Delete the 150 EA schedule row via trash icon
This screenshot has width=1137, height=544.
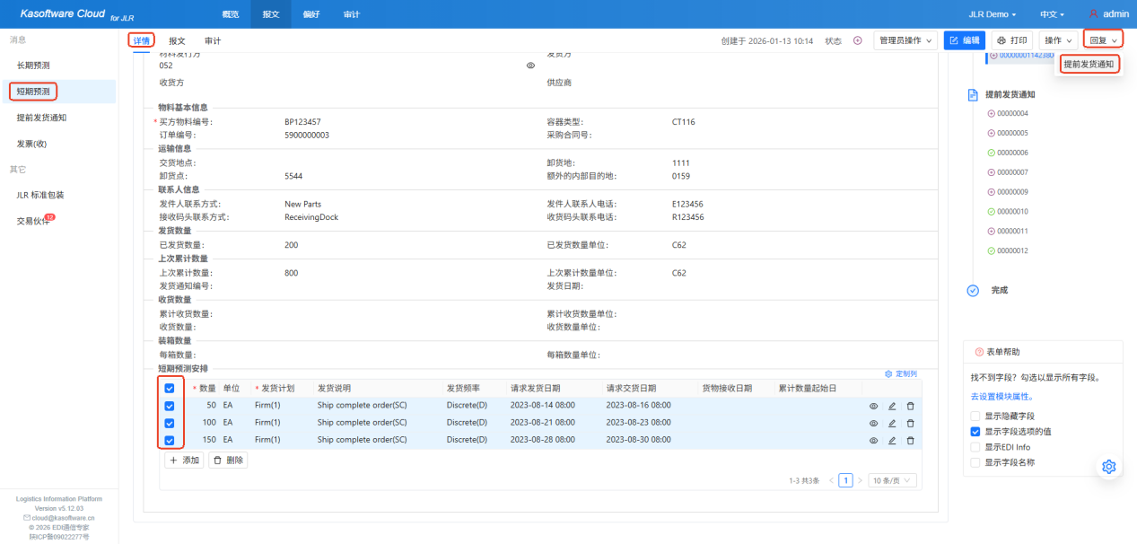tap(910, 441)
